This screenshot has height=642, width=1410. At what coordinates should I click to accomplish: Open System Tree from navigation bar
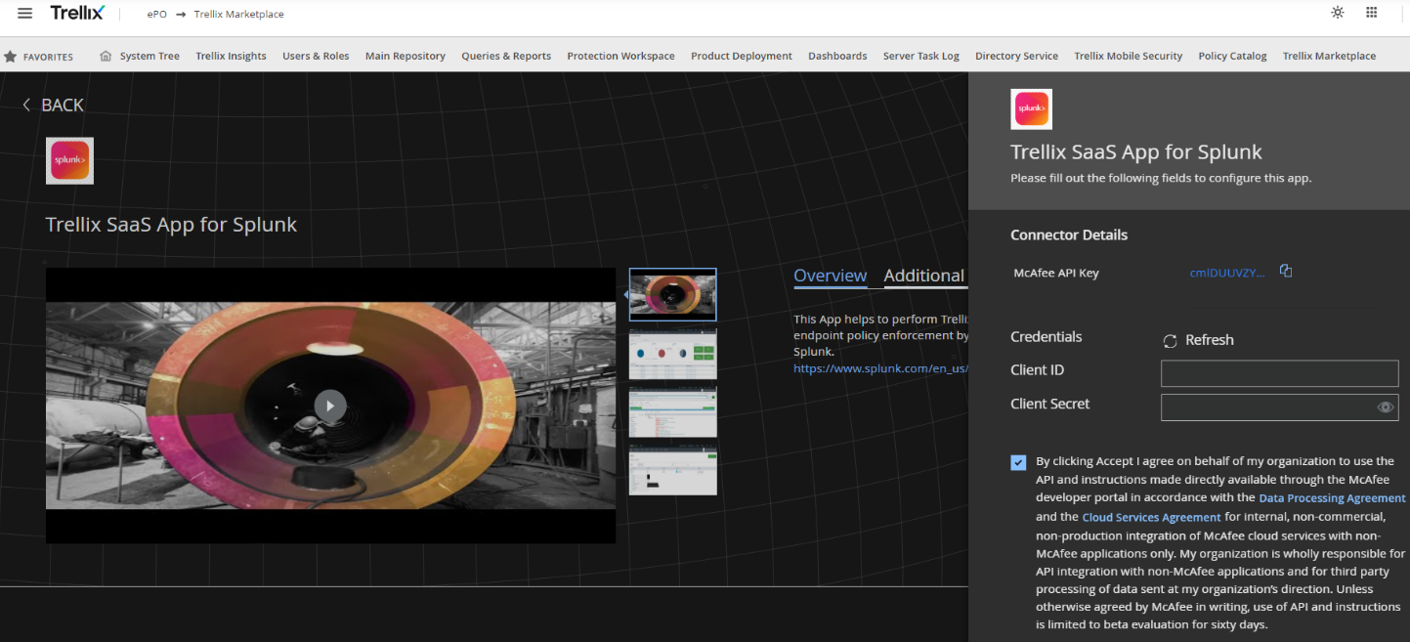pos(149,57)
